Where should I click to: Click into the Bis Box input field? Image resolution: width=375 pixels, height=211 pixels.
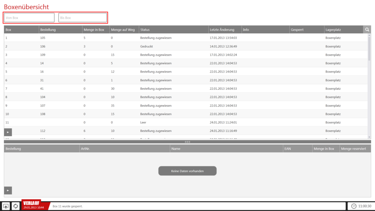point(82,18)
